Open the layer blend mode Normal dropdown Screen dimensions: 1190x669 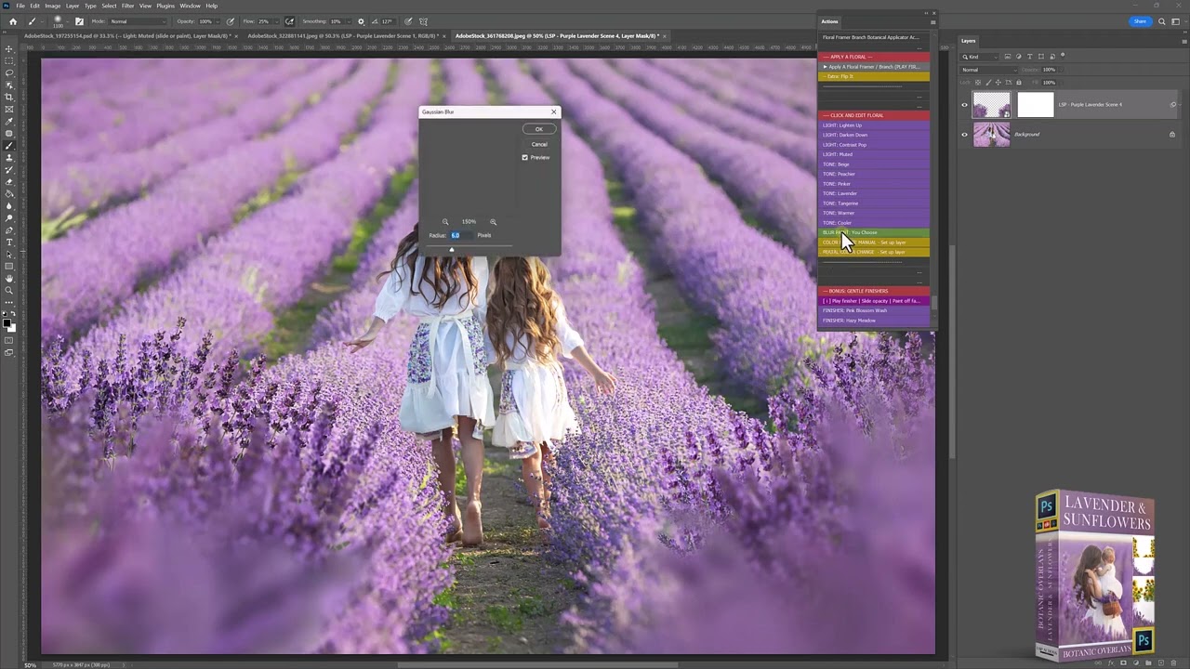click(989, 70)
